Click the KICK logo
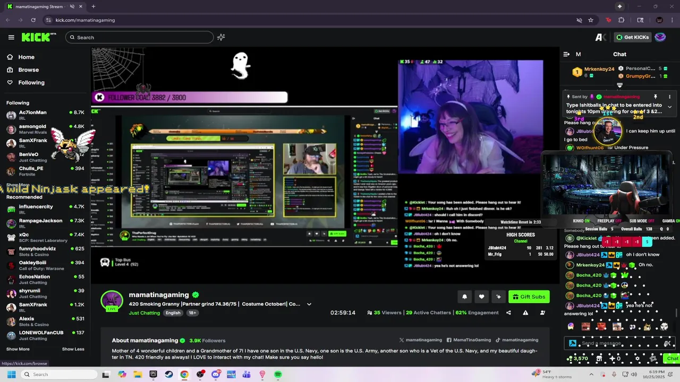 click(39, 37)
